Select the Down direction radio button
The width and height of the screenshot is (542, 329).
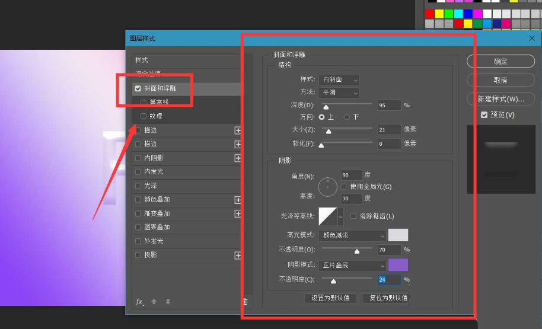point(347,117)
